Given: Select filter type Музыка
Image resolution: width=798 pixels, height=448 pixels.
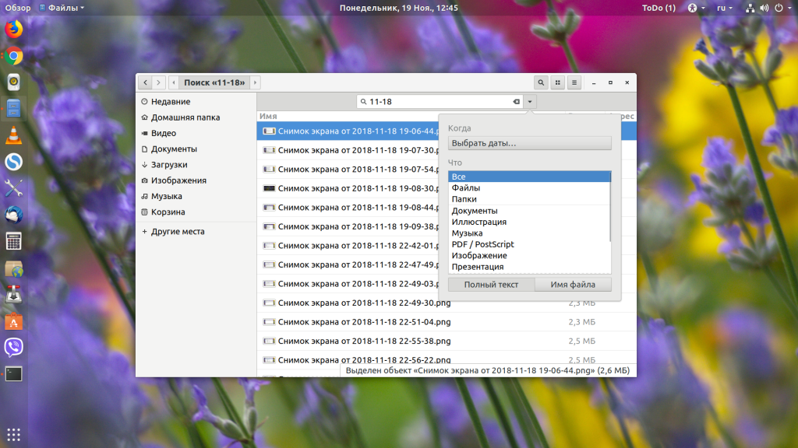Looking at the screenshot, I should tap(529, 233).
